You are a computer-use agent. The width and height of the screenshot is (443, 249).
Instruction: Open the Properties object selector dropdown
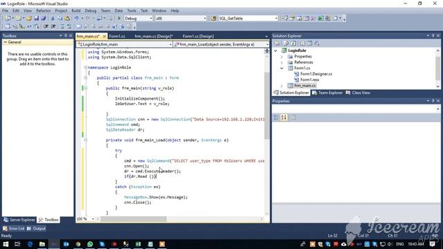coord(438,109)
